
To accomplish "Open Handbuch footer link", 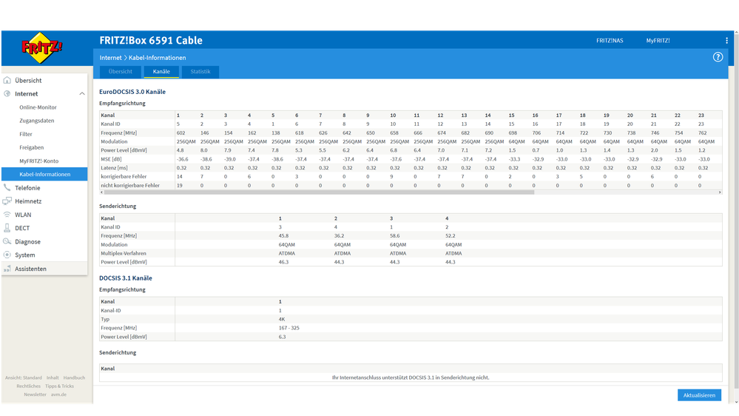I will 74,378.
